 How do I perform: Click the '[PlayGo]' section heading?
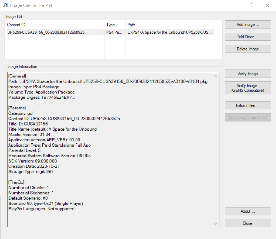click(16, 182)
